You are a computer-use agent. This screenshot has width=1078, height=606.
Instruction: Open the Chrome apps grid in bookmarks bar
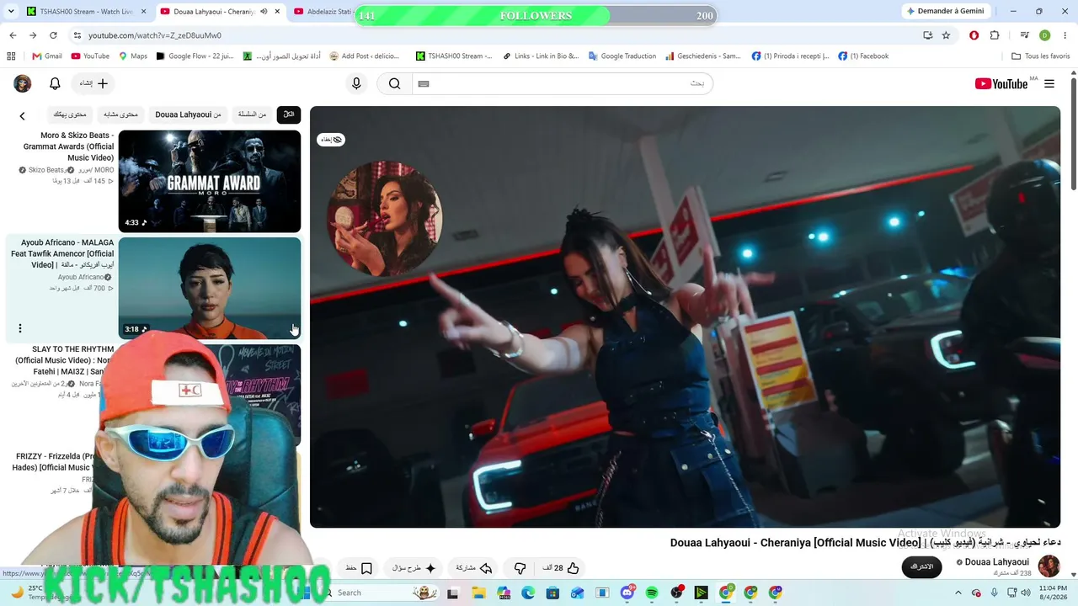[x=11, y=56]
